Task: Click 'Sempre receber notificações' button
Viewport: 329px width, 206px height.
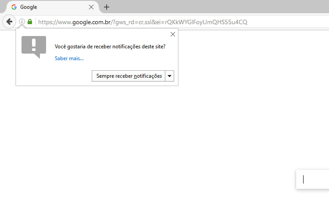Action: click(129, 76)
